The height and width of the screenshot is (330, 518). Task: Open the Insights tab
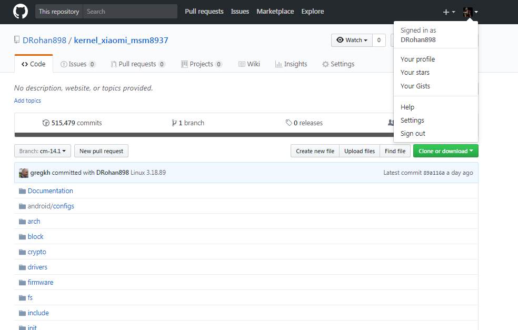291,64
